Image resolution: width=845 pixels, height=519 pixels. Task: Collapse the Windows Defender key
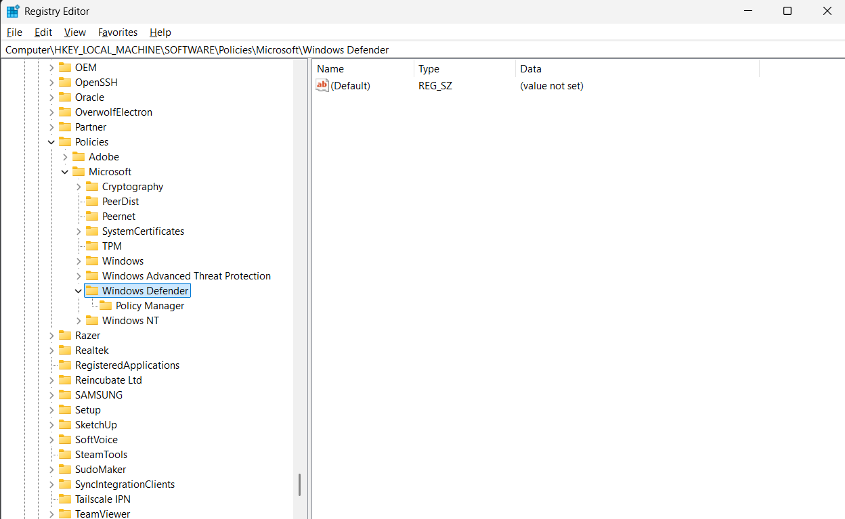(79, 291)
